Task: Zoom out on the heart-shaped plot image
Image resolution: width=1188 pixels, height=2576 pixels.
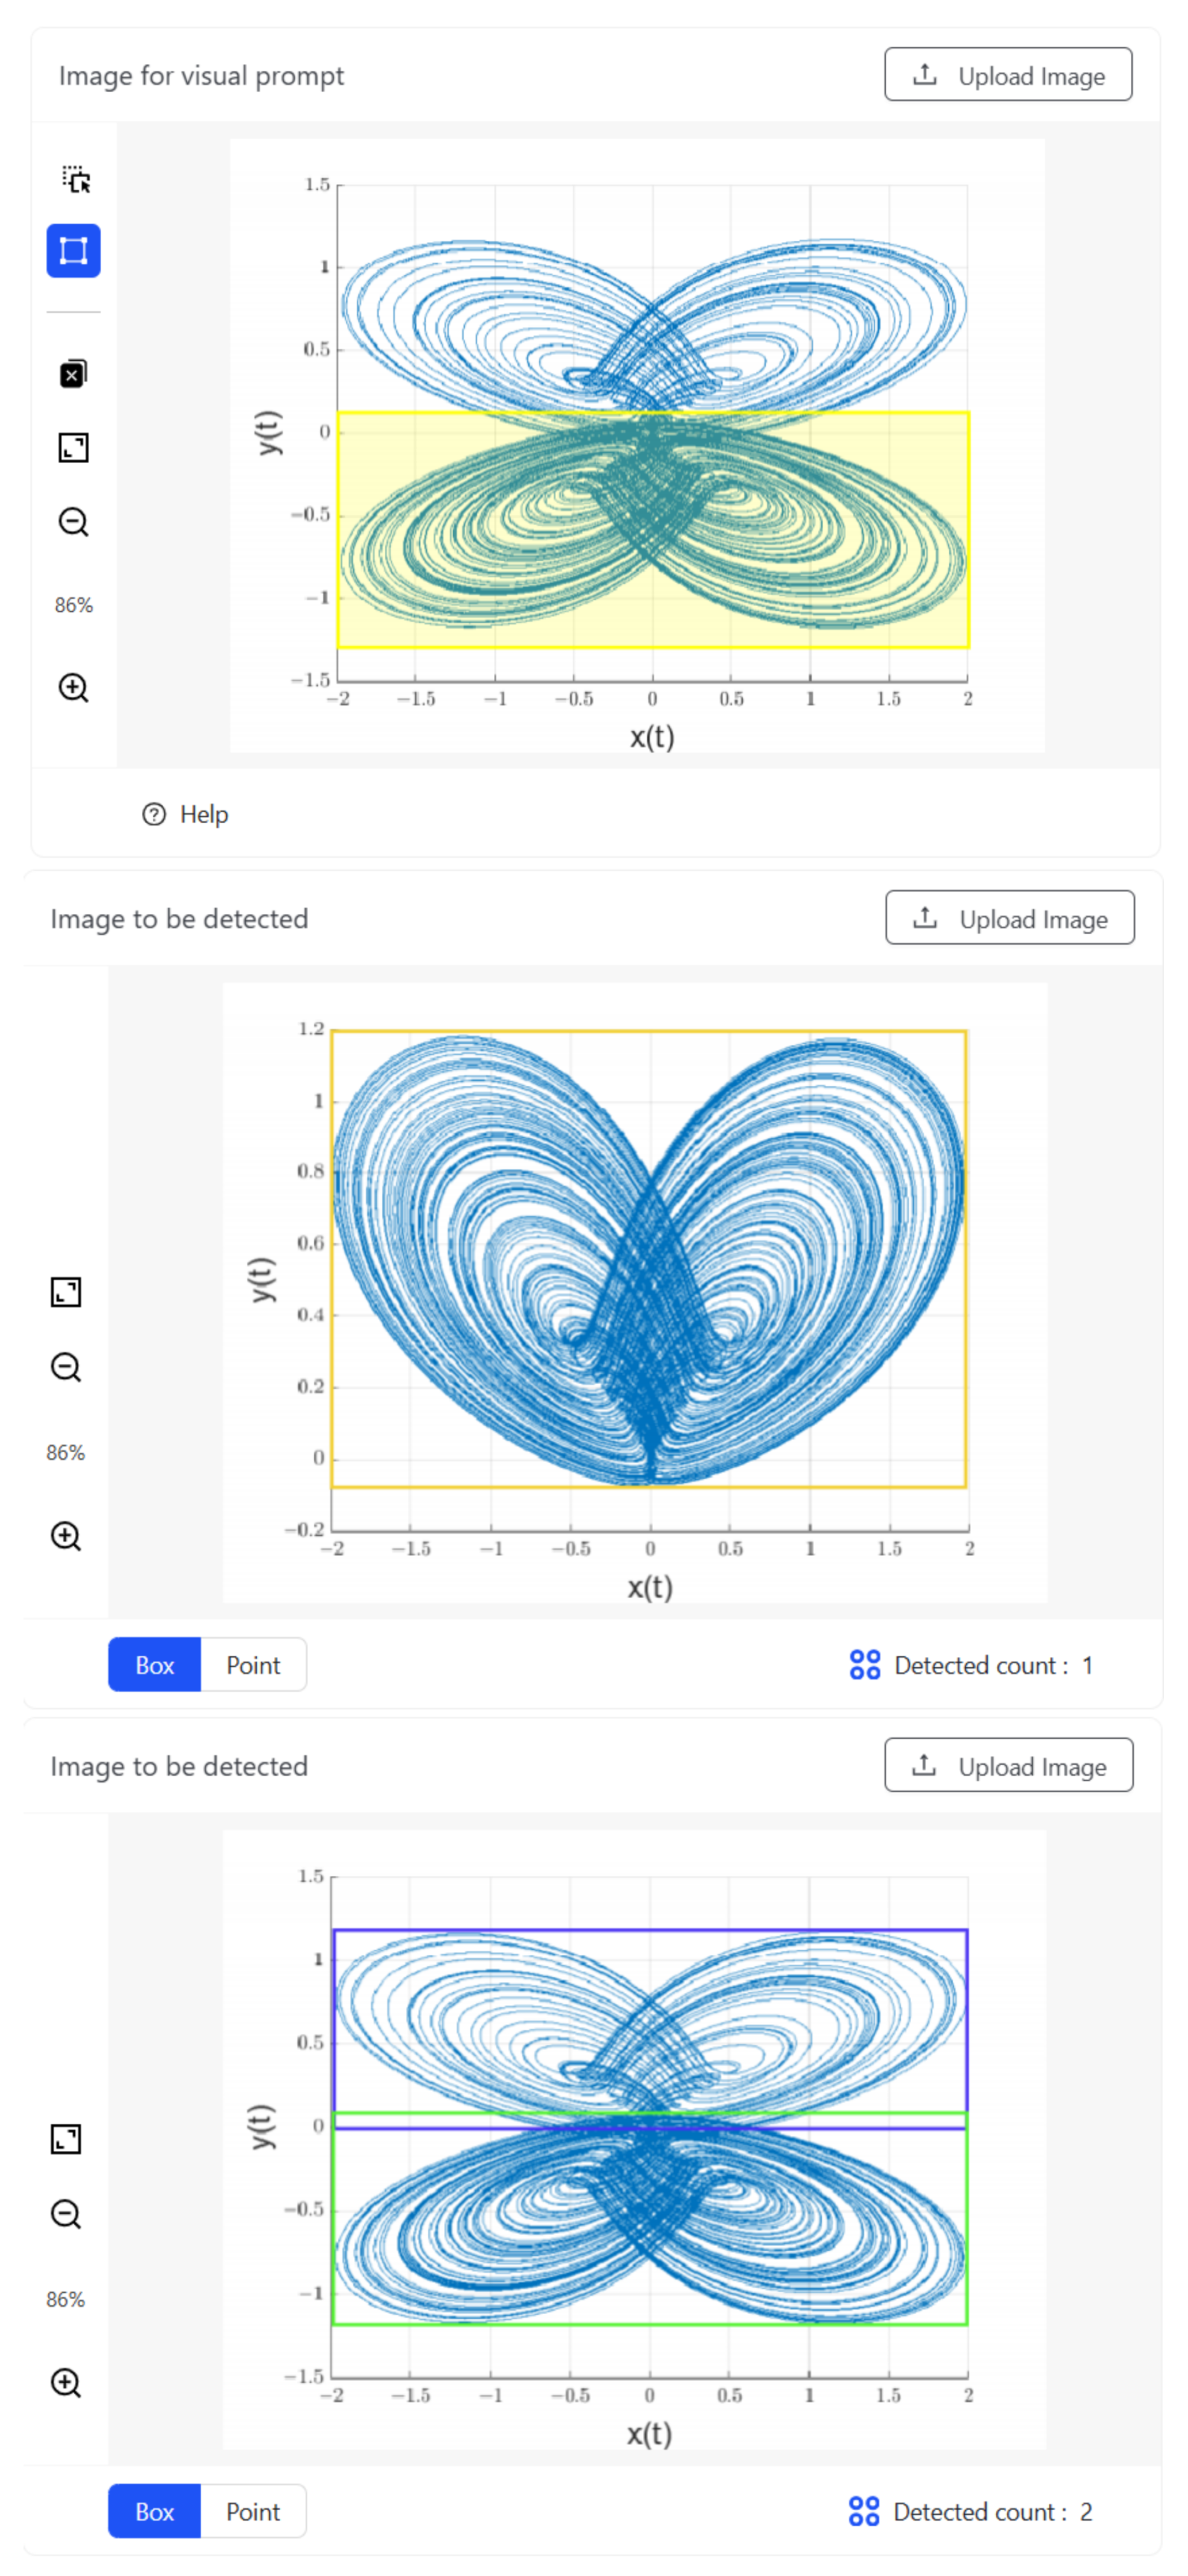Action: click(x=66, y=1367)
